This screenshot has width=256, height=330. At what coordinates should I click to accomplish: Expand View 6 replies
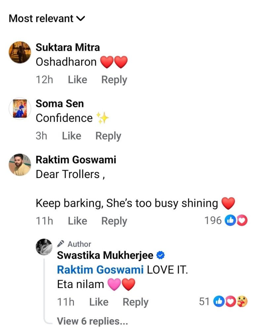click(x=92, y=321)
